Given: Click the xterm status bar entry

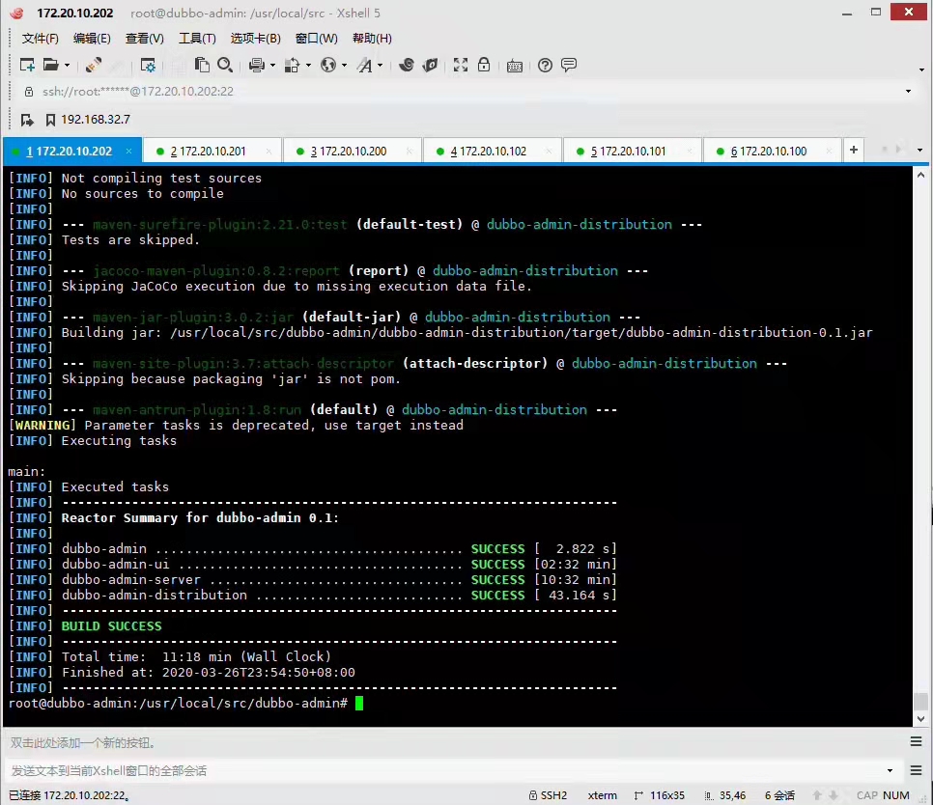Looking at the screenshot, I should click(x=602, y=795).
